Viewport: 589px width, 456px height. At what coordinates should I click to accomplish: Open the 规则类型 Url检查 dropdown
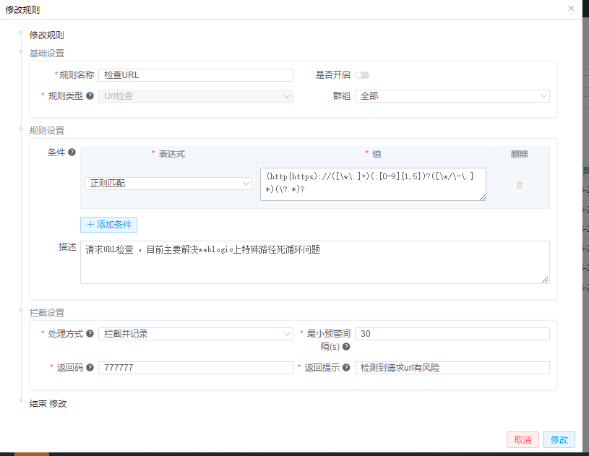tap(196, 96)
